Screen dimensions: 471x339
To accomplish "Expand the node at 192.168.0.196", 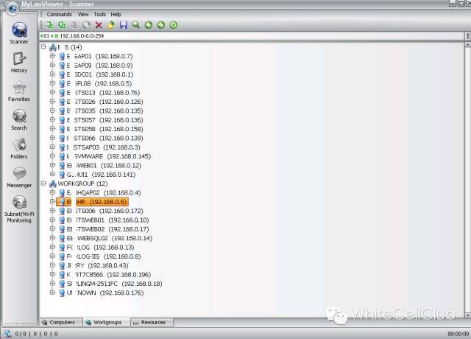I will (52, 274).
